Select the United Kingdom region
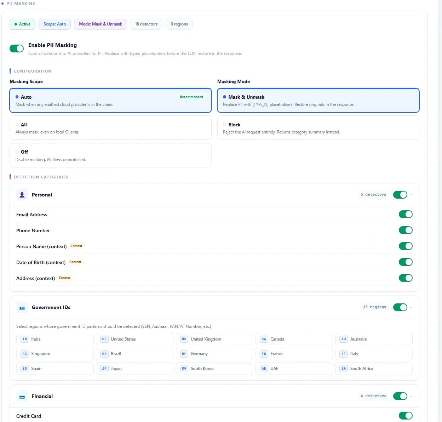This screenshot has height=422, width=442. pos(214,339)
